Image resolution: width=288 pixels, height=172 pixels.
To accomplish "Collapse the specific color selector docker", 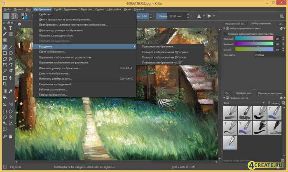I will coord(224,28).
